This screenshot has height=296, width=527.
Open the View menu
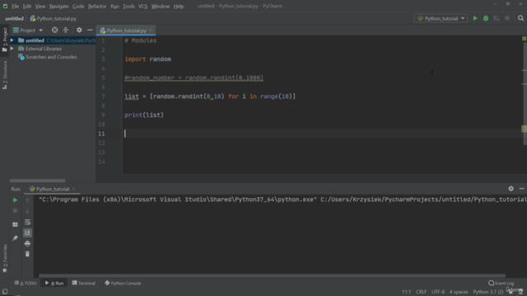point(40,6)
